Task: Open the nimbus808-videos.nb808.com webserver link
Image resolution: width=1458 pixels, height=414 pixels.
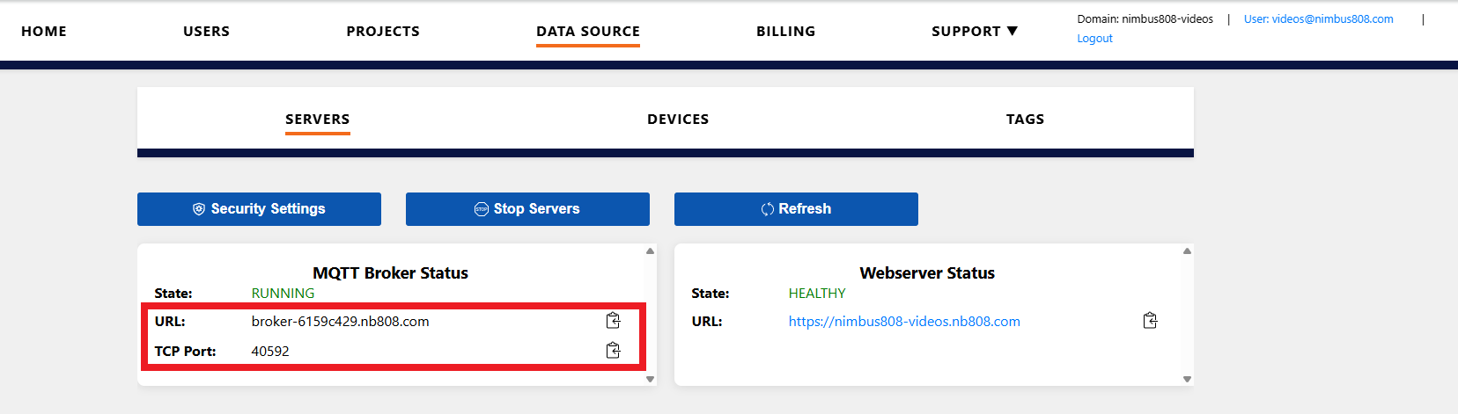Action: tap(904, 322)
